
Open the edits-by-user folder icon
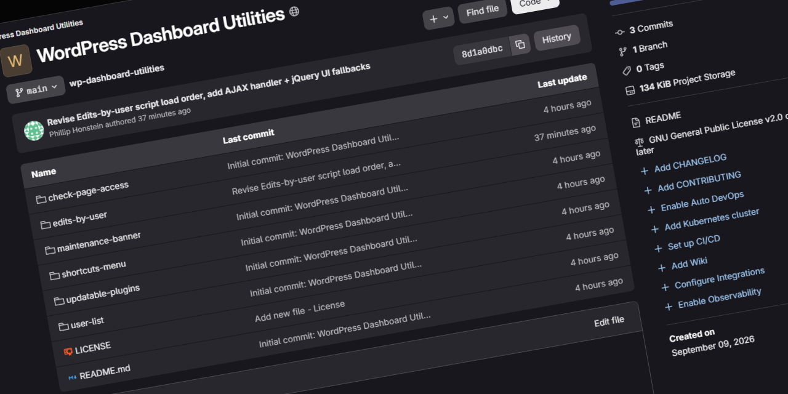point(46,225)
